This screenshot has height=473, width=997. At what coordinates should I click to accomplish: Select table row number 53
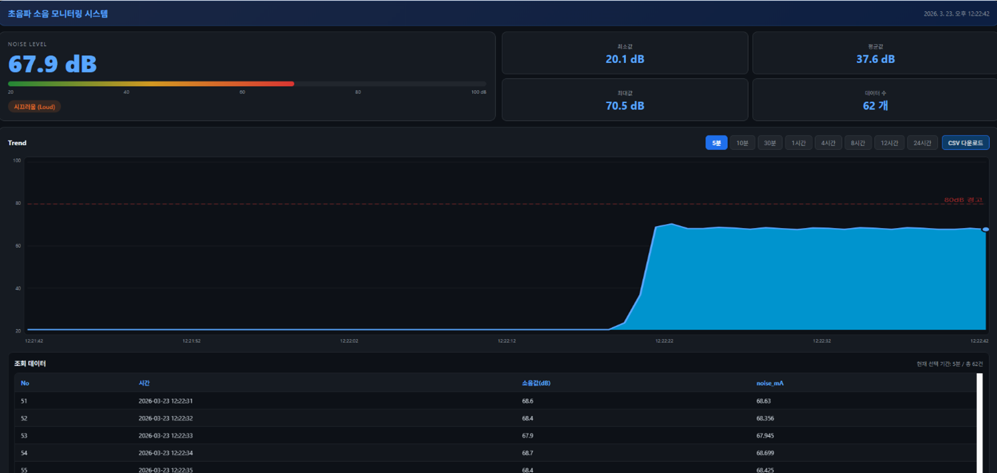tap(495, 436)
